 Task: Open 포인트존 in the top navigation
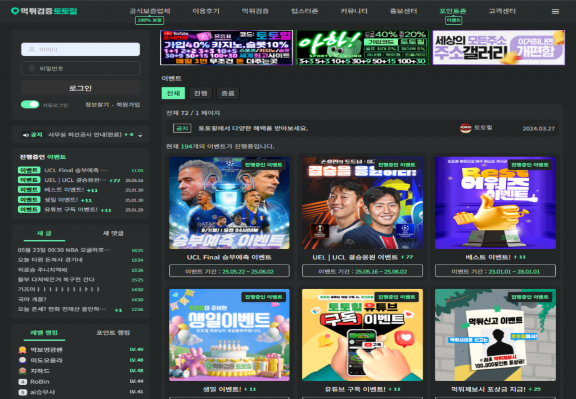(453, 11)
